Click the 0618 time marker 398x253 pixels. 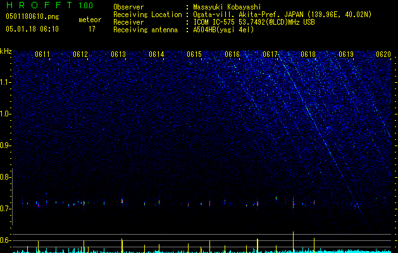[x=308, y=54]
